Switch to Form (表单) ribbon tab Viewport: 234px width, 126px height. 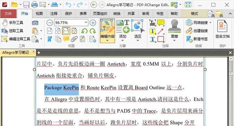[x=83, y=14]
